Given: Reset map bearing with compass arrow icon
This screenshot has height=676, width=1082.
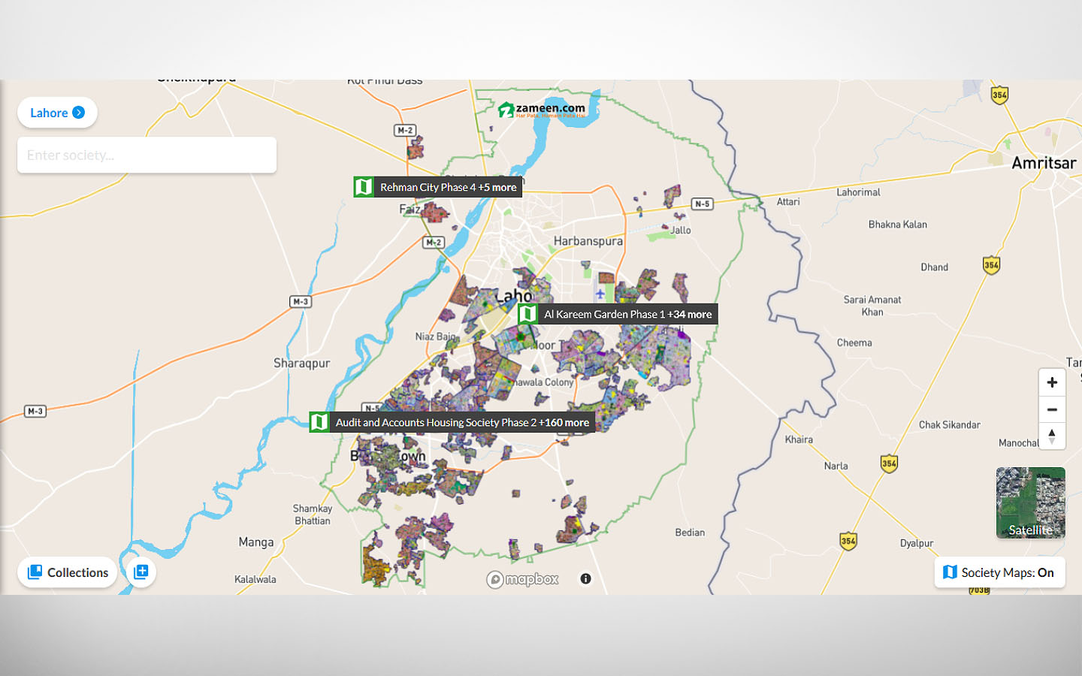Looking at the screenshot, I should pos(1052,436).
